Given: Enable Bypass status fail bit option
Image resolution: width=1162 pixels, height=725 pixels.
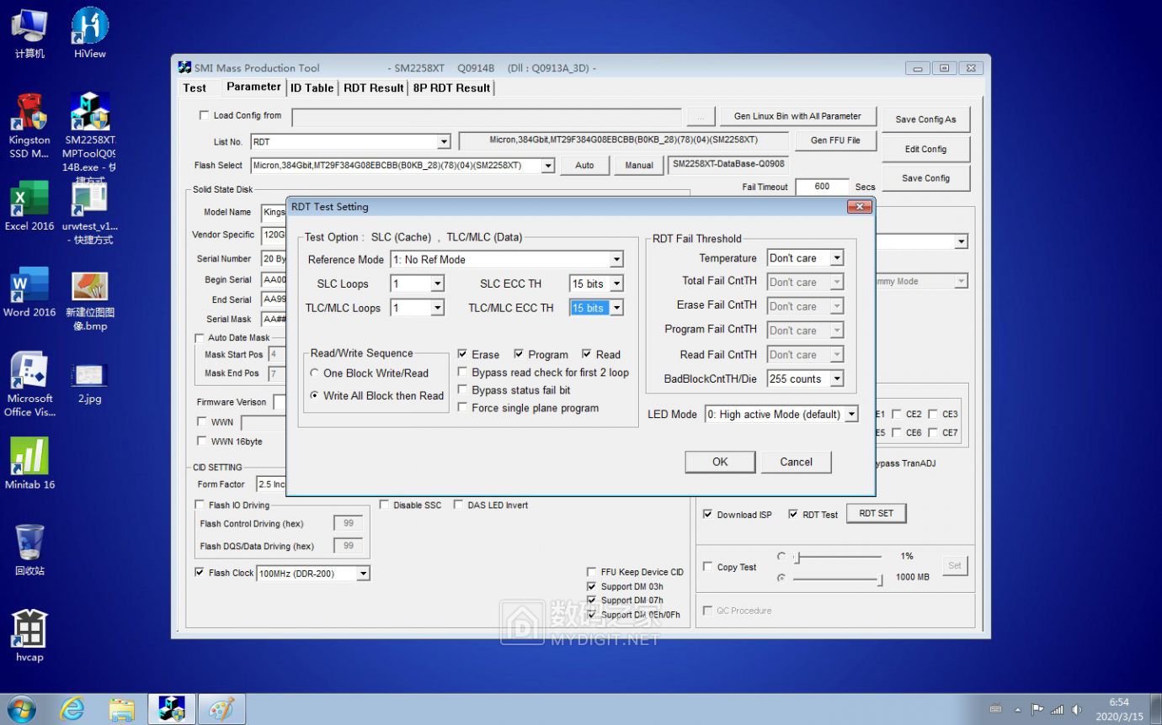Looking at the screenshot, I should [x=462, y=390].
